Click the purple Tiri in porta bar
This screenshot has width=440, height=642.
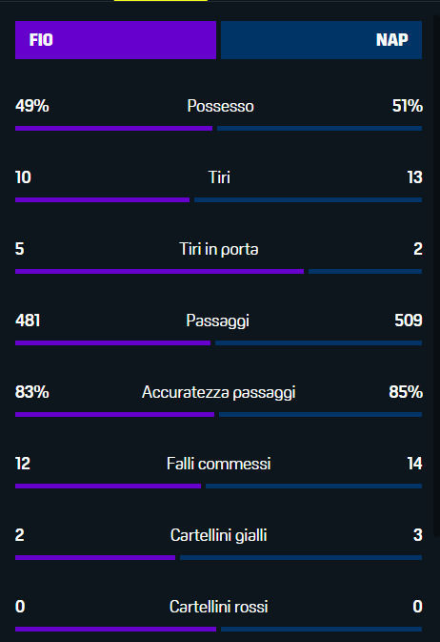[159, 272]
